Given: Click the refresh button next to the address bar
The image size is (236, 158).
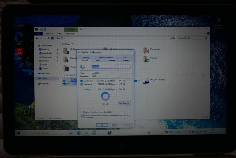Looking at the screenshot, I should tap(174, 38).
